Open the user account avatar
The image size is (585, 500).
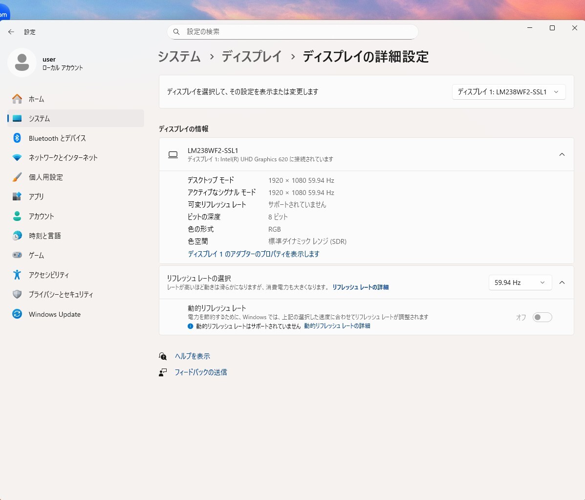pyautogui.click(x=22, y=63)
